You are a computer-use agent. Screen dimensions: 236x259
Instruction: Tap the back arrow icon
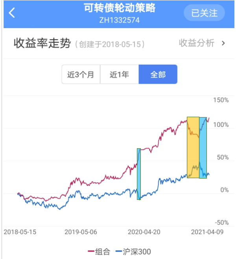pos(12,13)
